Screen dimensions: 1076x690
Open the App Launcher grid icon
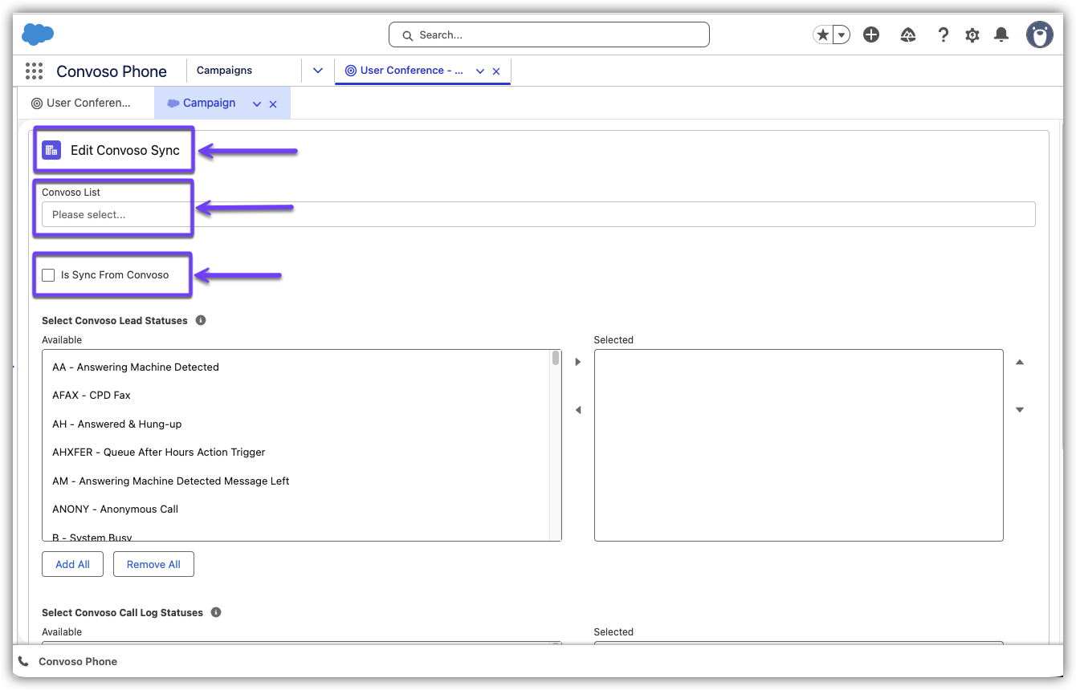click(x=34, y=71)
